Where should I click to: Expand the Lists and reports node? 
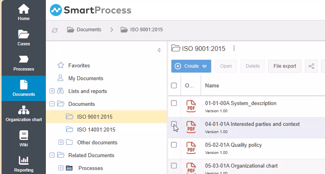tap(52, 91)
